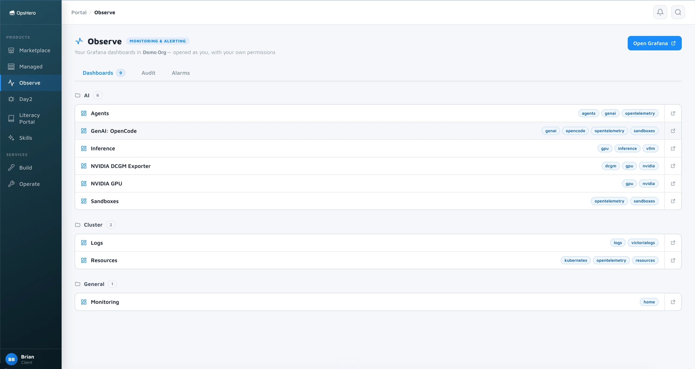
Task: Open NVIDIA DCGM Exporter external link icon
Action: 673,166
